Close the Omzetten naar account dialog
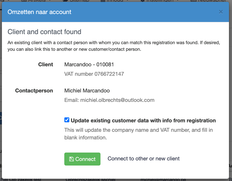This screenshot has height=181, width=232. click(x=221, y=12)
